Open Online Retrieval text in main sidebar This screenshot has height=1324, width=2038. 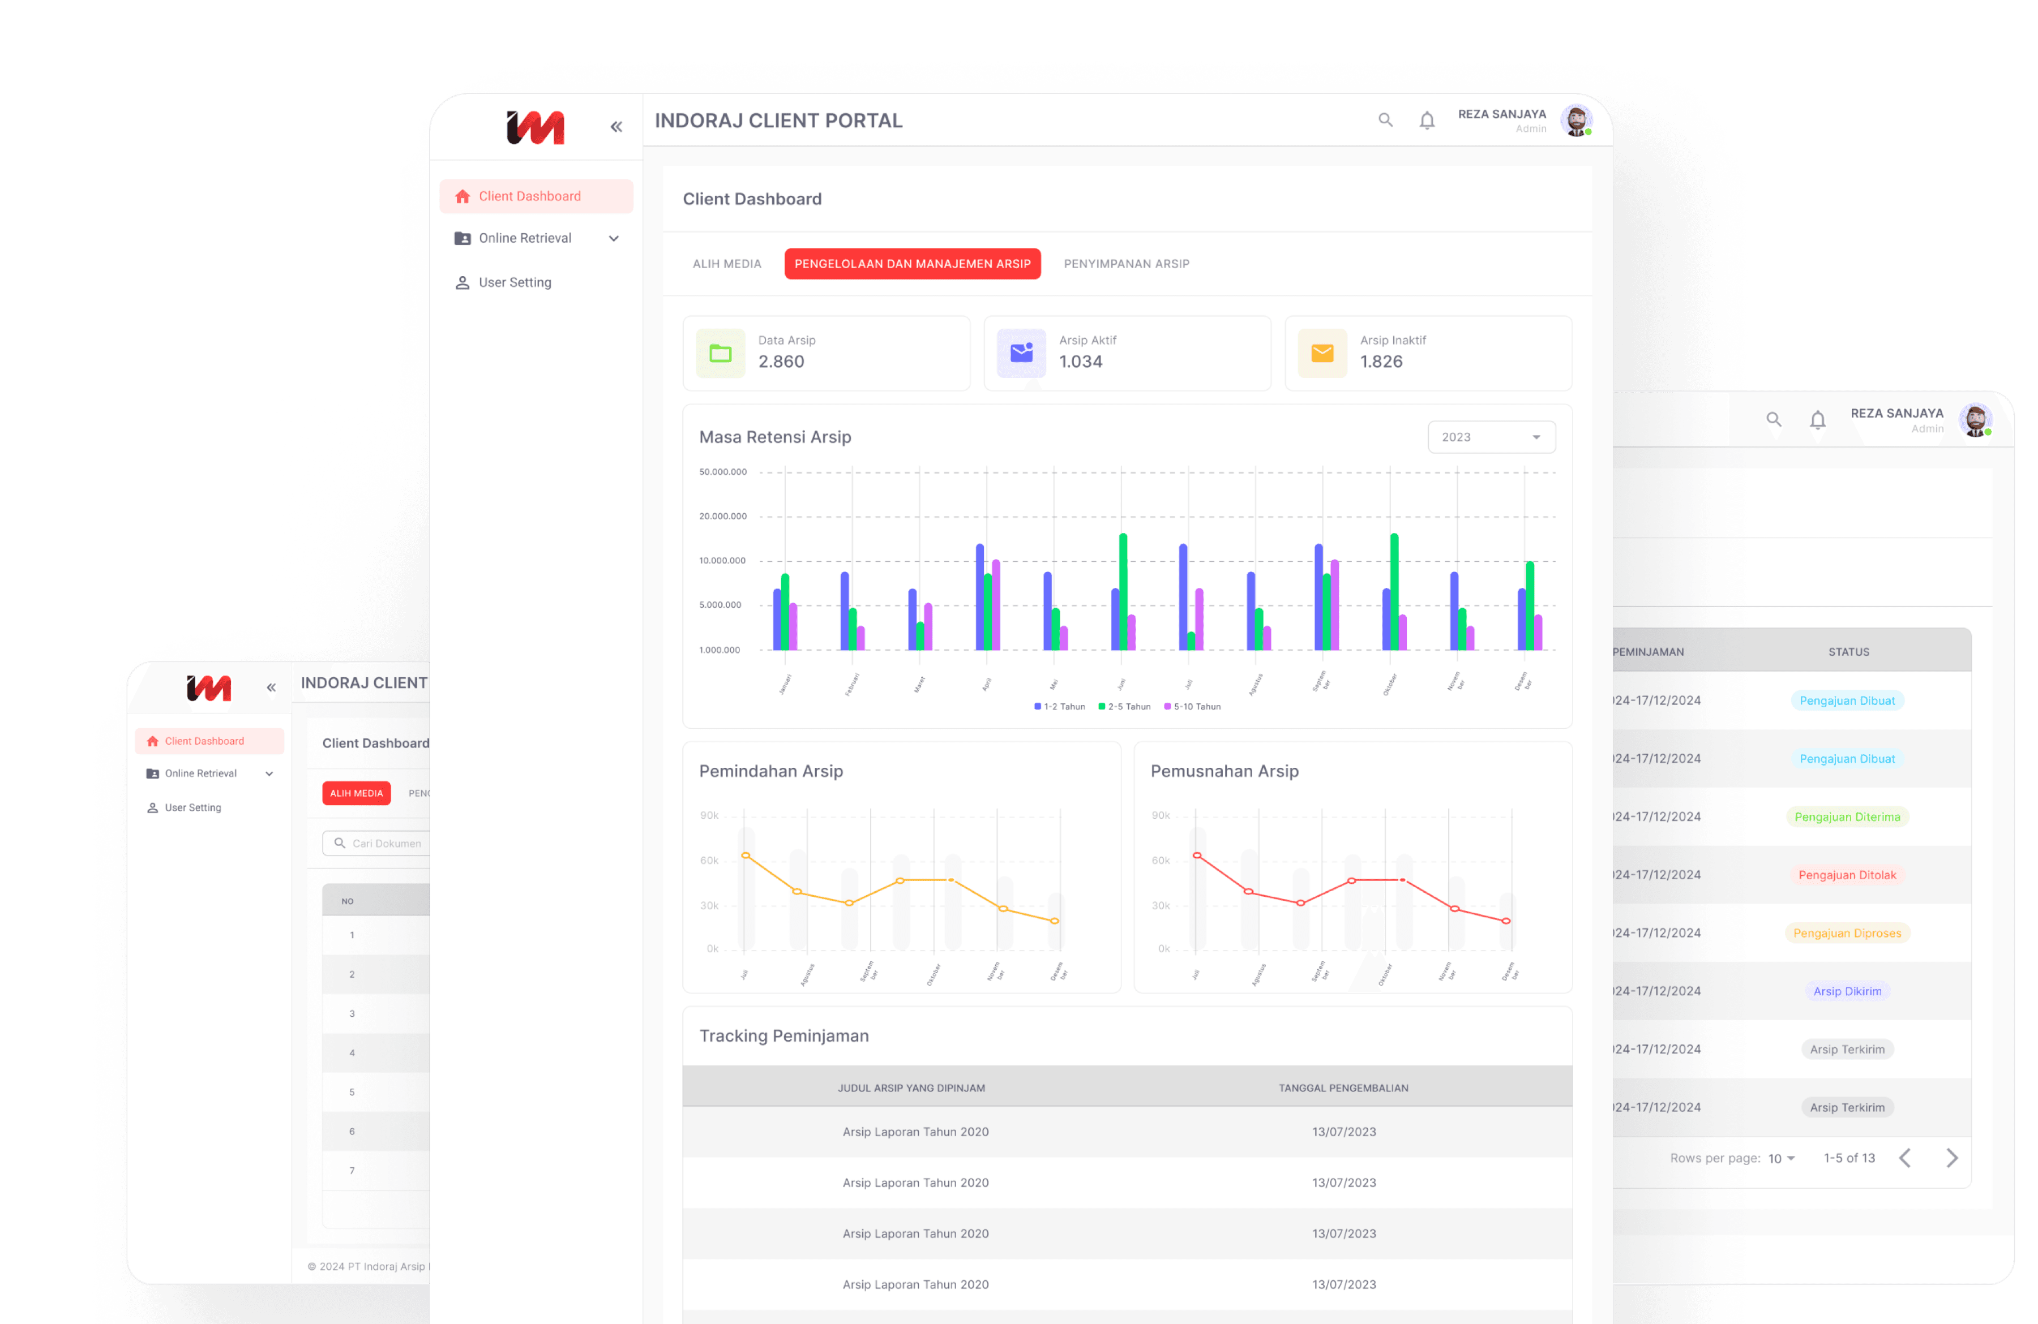(x=525, y=238)
